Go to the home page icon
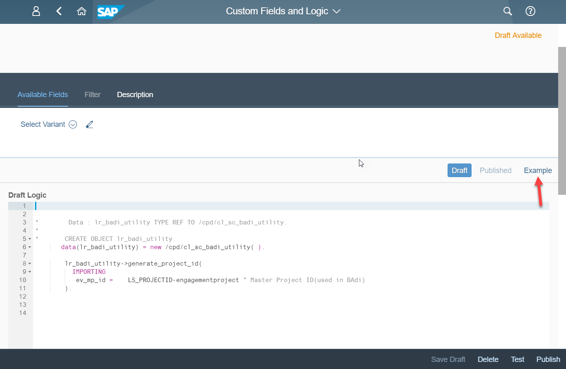This screenshot has height=369, width=566. click(82, 12)
